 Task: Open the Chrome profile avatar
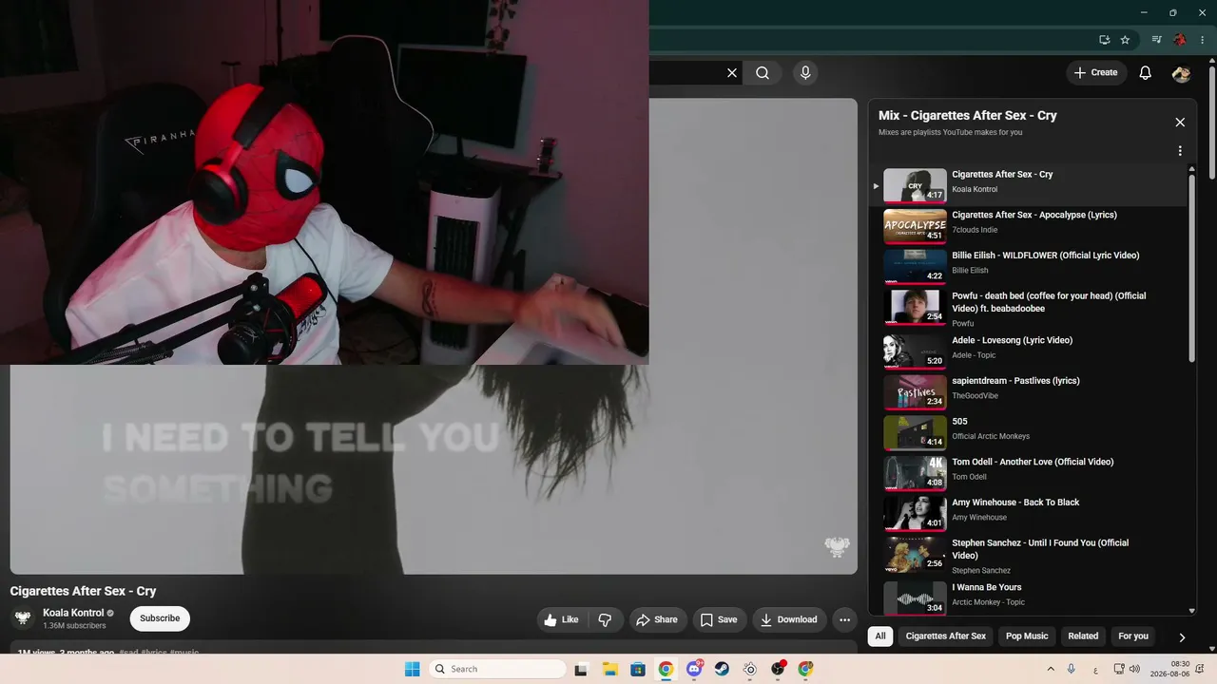tap(1180, 40)
